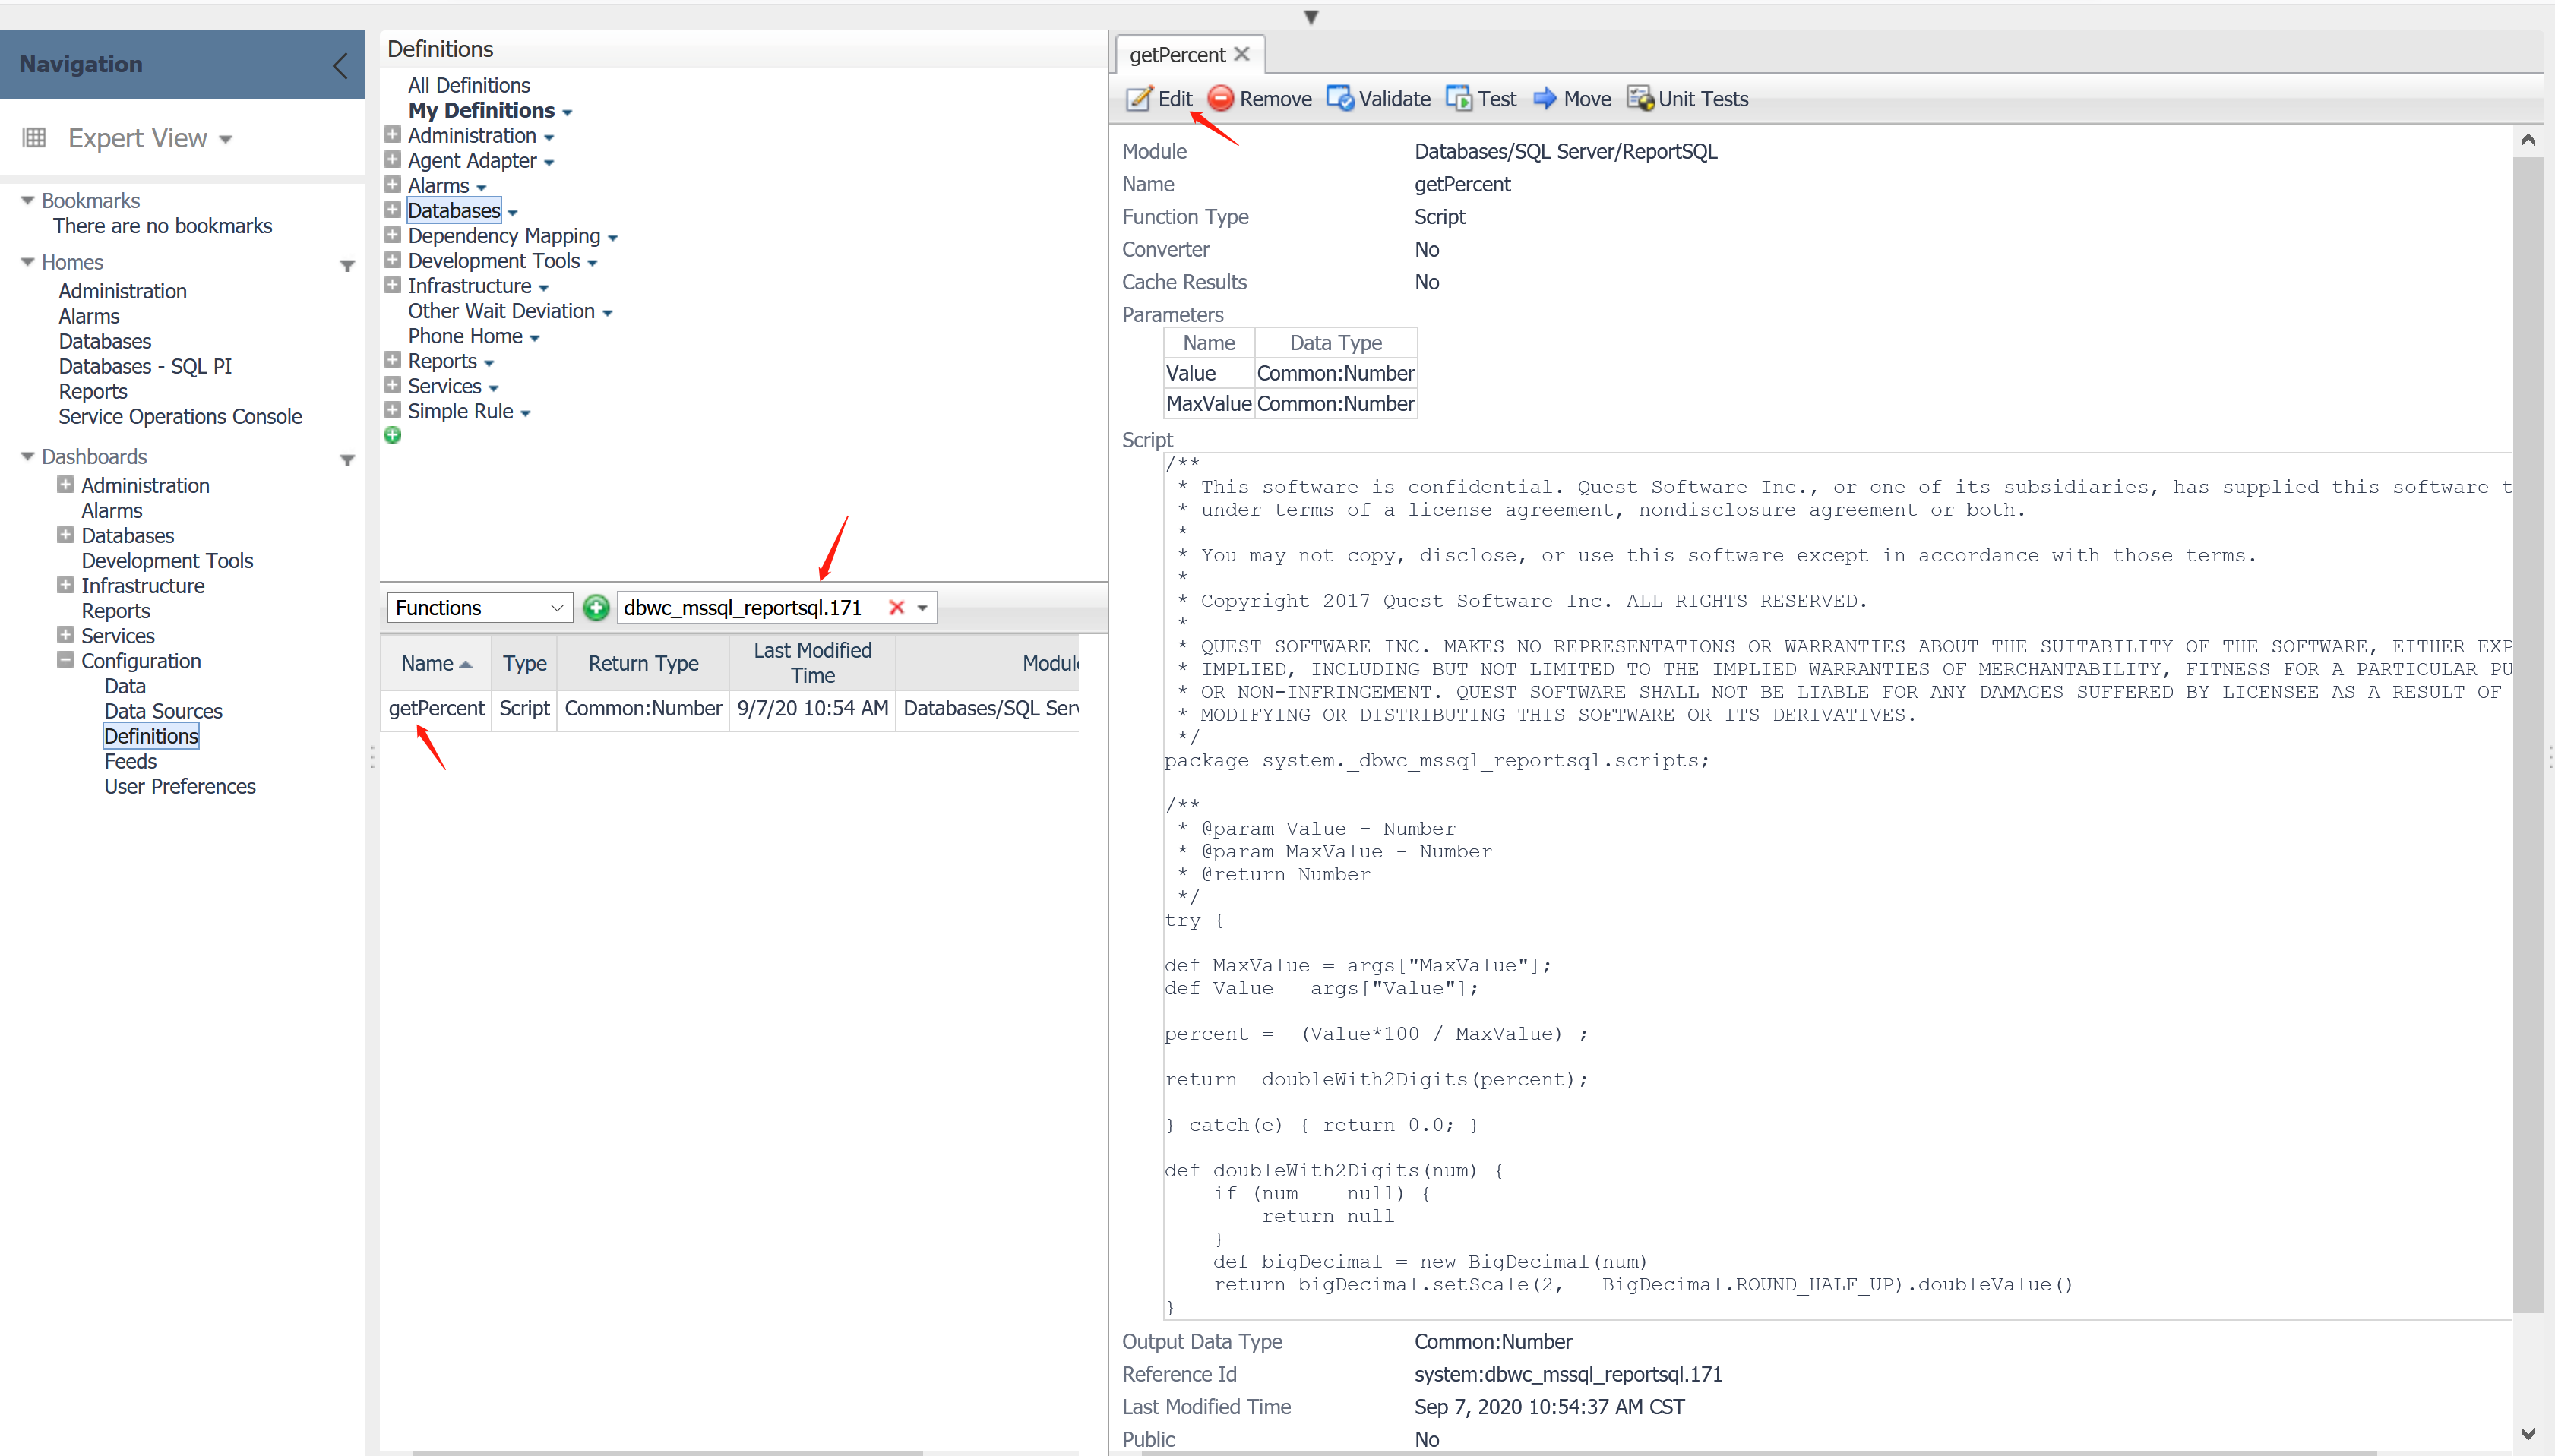Click getPercent row in functions table
This screenshot has width=2555, height=1456.
point(436,709)
